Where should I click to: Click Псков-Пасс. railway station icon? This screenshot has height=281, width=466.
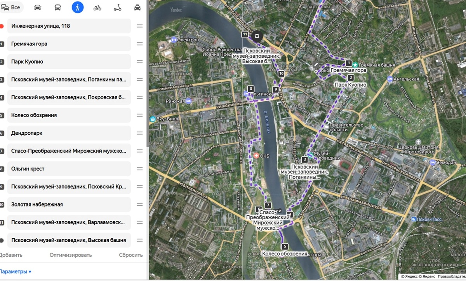pos(414,219)
